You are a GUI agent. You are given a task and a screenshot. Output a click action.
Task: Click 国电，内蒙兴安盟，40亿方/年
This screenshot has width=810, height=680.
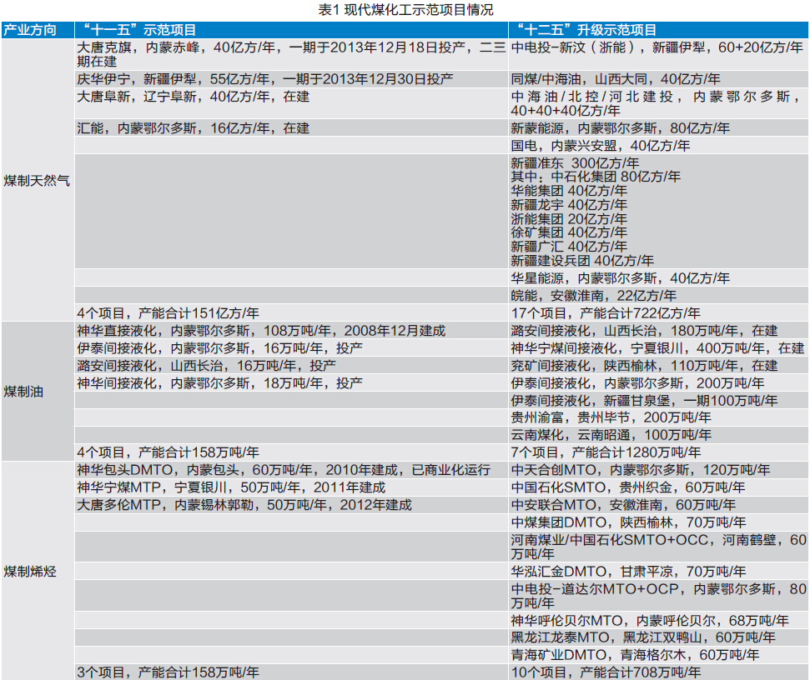click(x=658, y=146)
